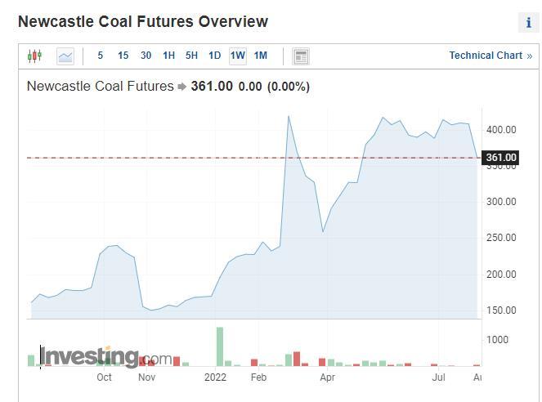Image resolution: width=542 pixels, height=402 pixels.
Task: Select the 15 minute timeframe
Action: tap(123, 56)
